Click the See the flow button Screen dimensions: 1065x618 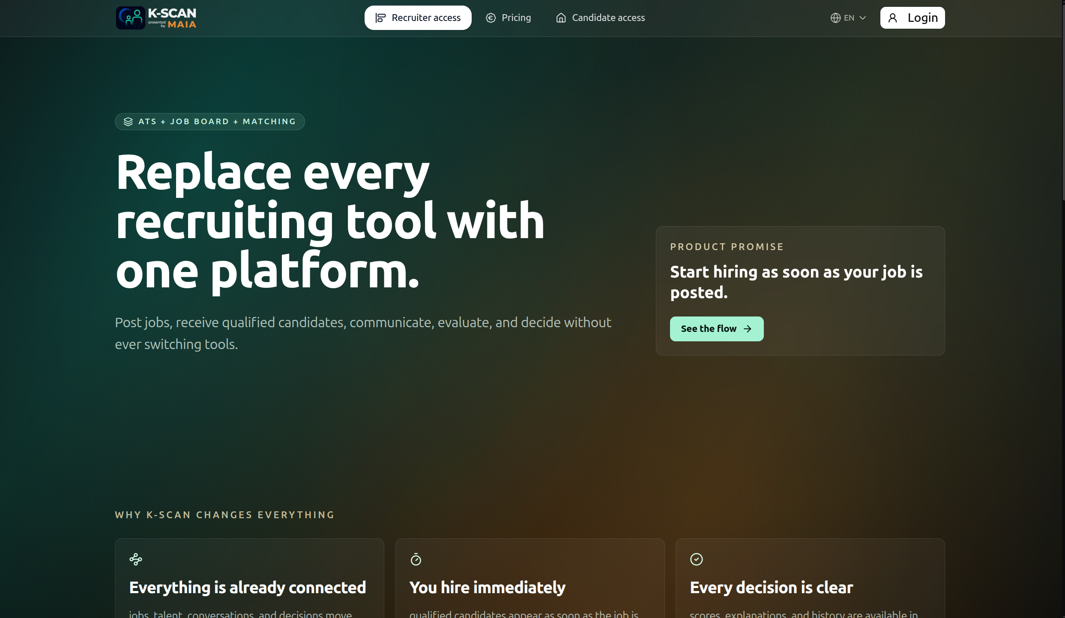[716, 329]
